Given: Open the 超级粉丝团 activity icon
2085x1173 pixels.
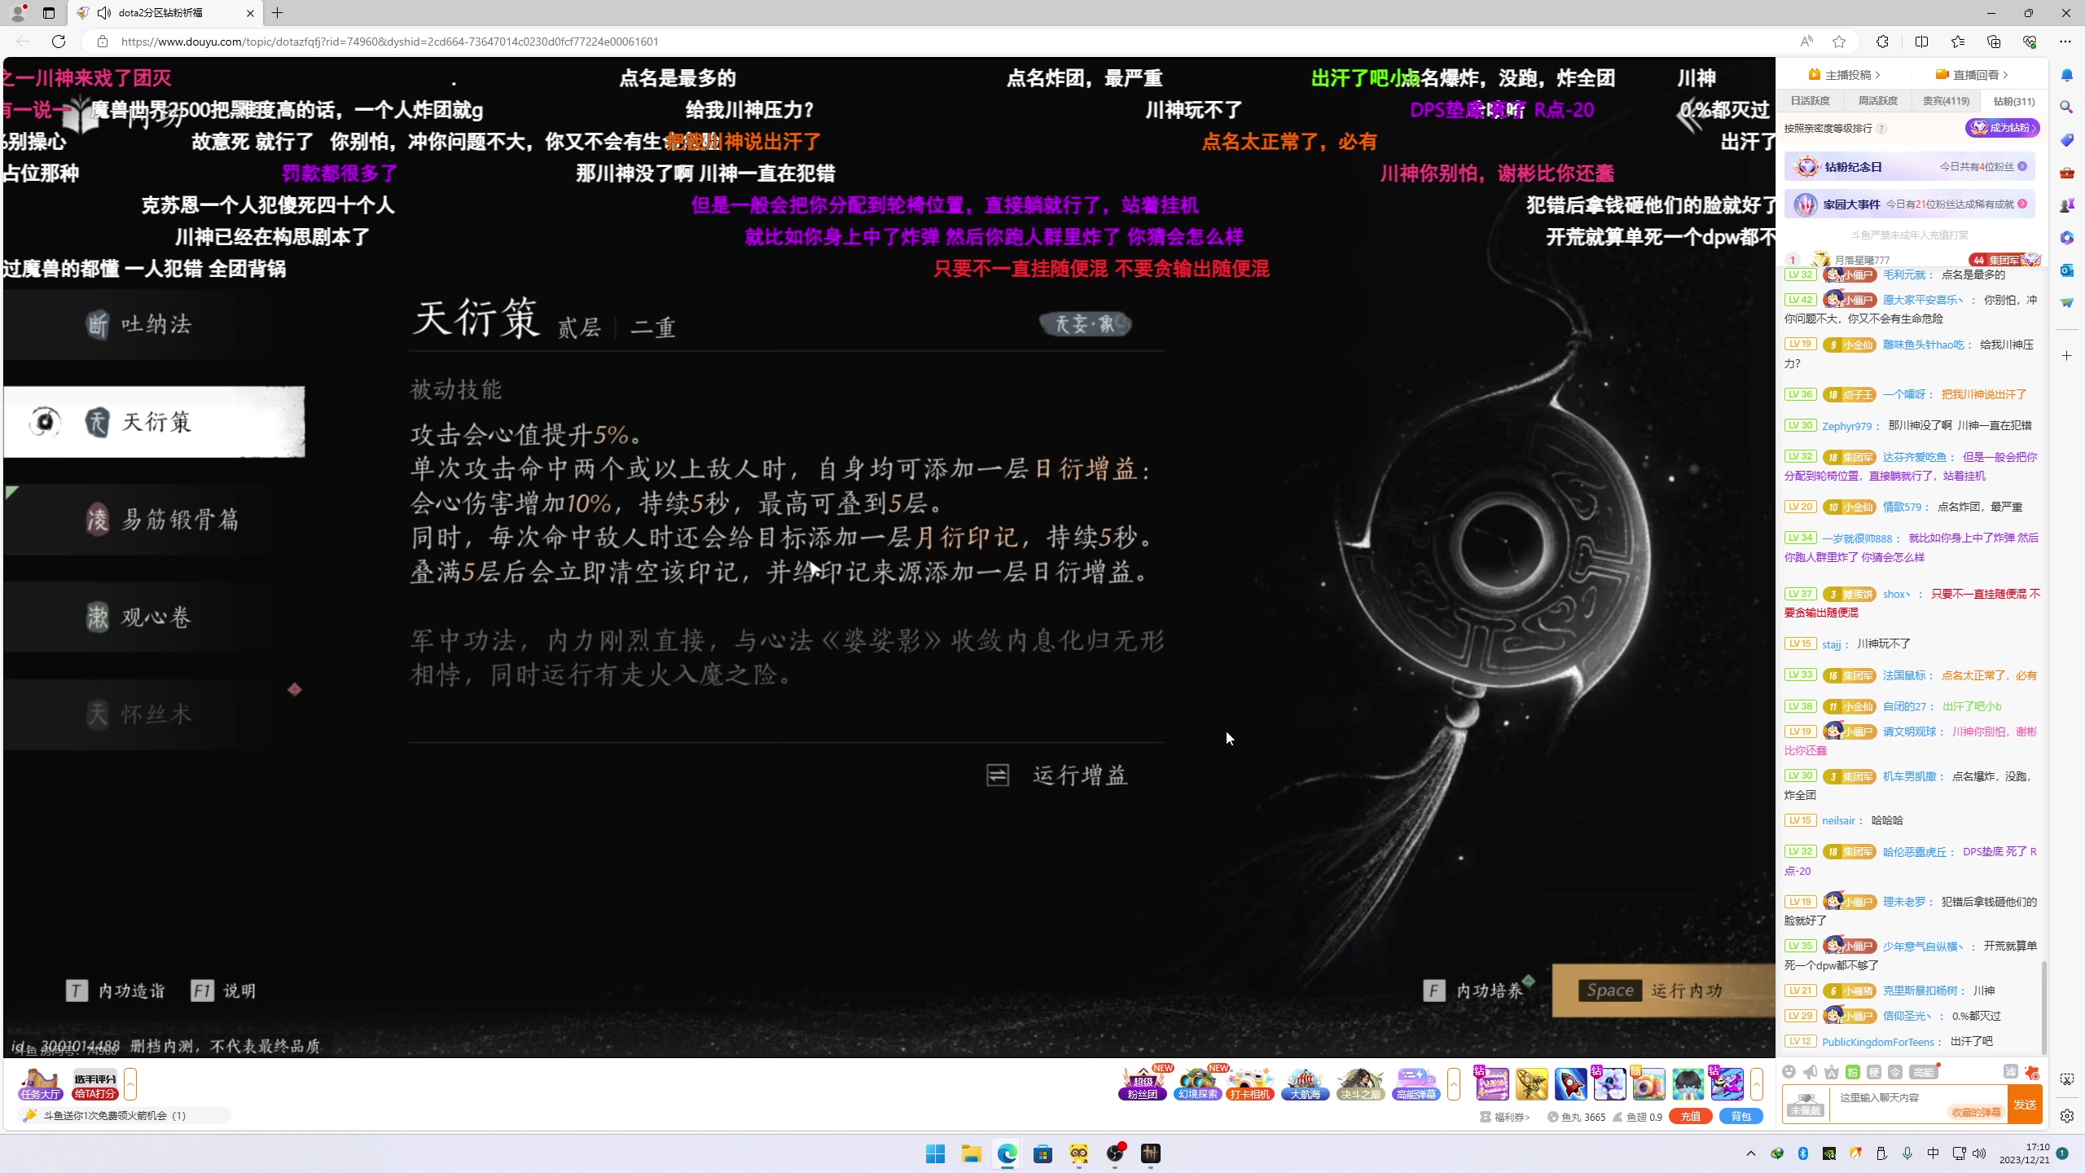Looking at the screenshot, I should [x=1143, y=1084].
